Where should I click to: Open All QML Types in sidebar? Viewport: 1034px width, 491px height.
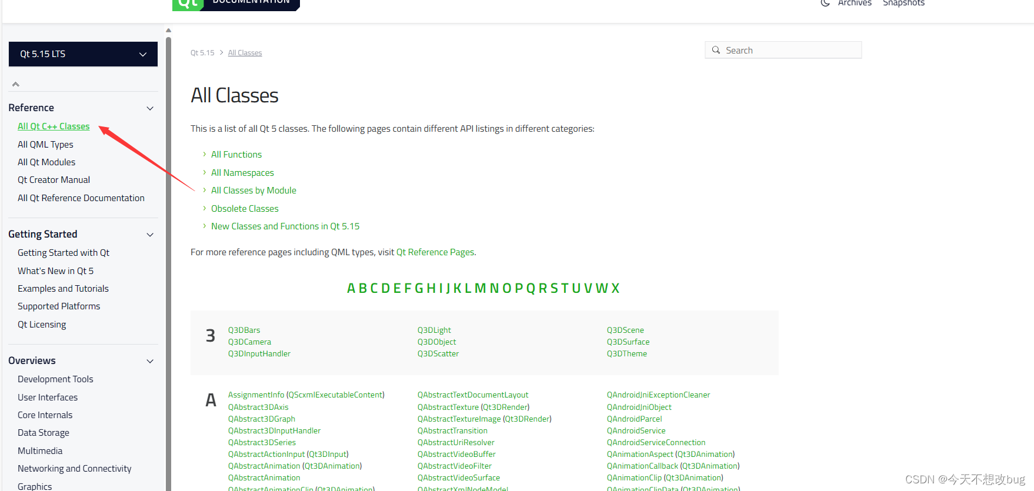[45, 145]
